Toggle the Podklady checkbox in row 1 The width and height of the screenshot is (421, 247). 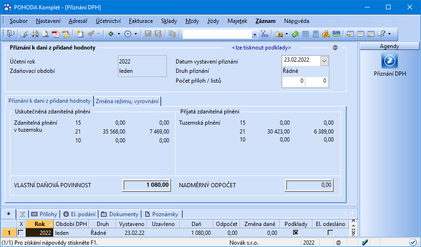click(x=296, y=233)
